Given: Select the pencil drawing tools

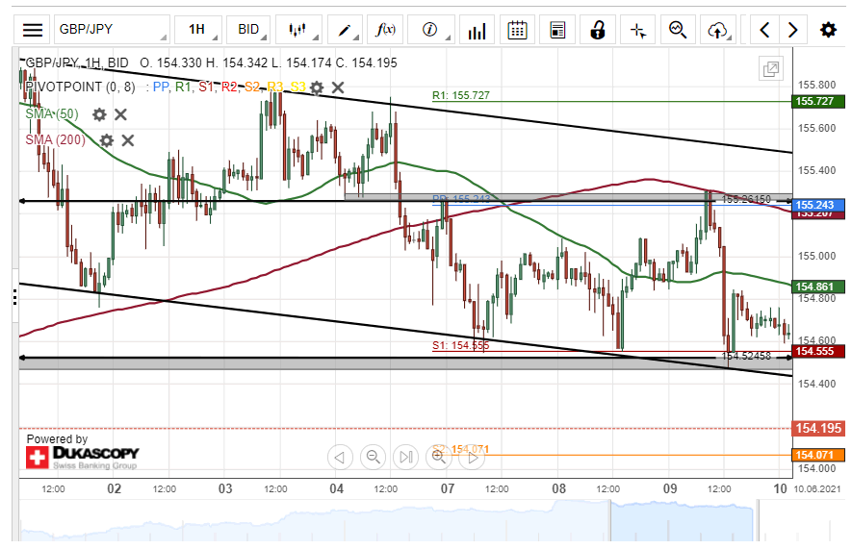Looking at the screenshot, I should point(345,29).
